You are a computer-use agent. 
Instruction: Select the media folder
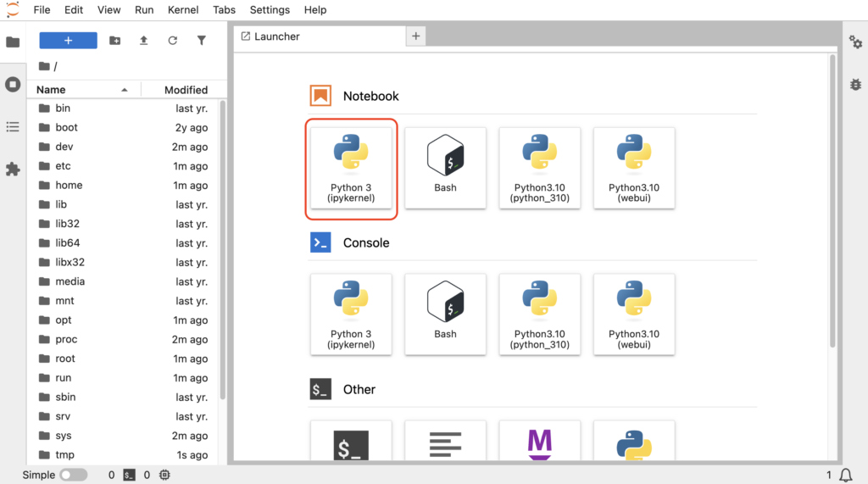point(124,281)
